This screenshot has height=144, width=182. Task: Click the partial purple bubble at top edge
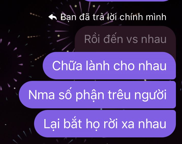tap(127, 1)
